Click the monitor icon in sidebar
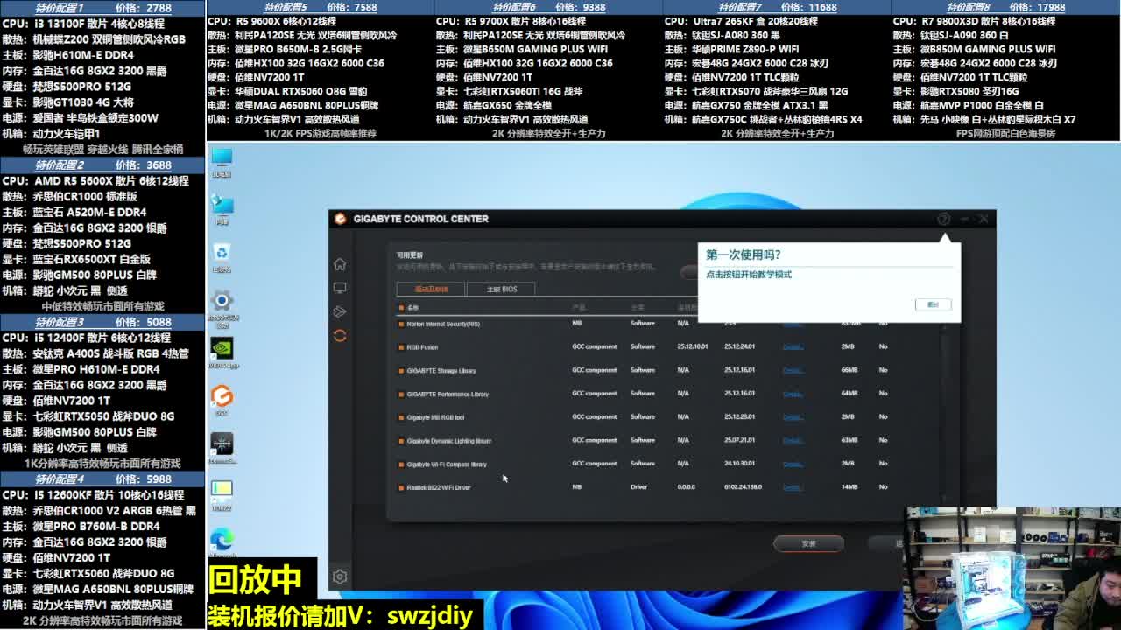 (340, 288)
